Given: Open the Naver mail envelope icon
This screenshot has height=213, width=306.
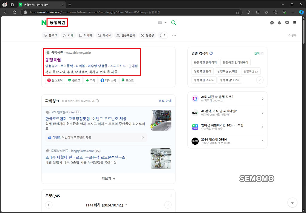Looking at the screenshot, I should 287,23.
